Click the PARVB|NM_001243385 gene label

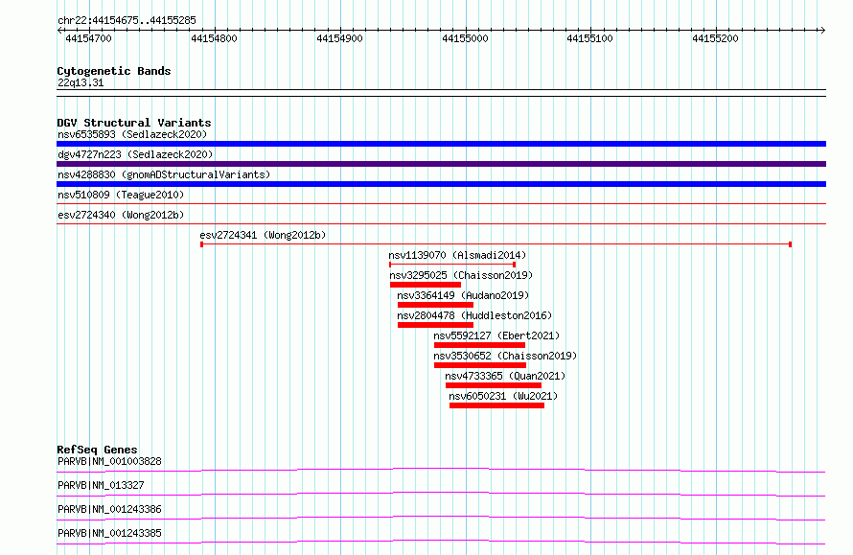[109, 533]
